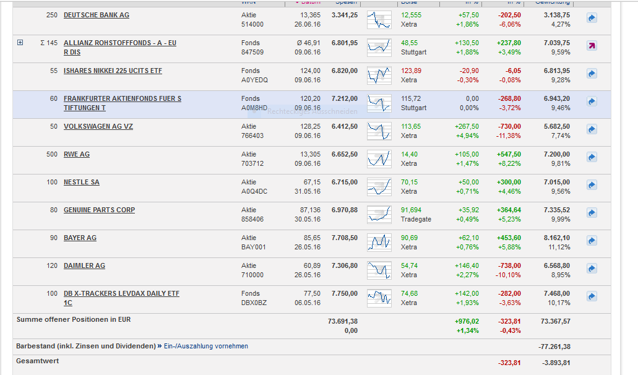The width and height of the screenshot is (638, 375).
Task: Click the position value 8.162,10 for Bayer AG
Action: (x=556, y=238)
